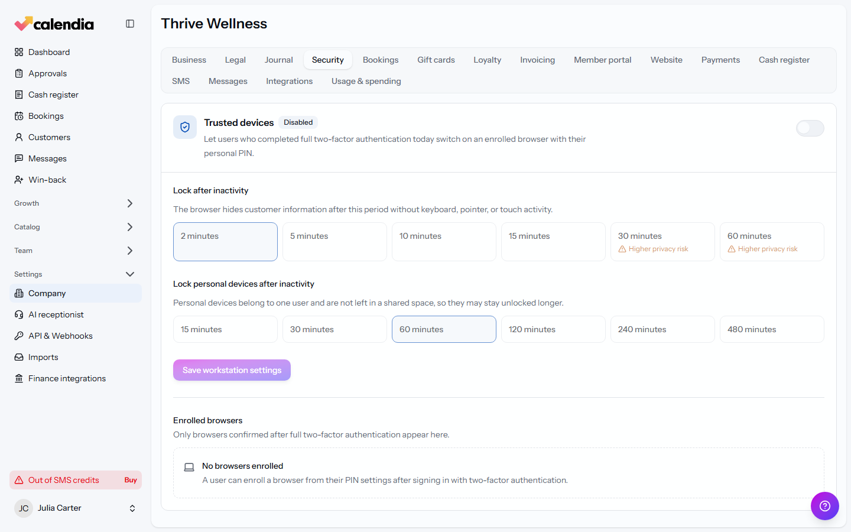The image size is (851, 532).
Task: Click the Disabled status badge
Action: [x=298, y=122]
